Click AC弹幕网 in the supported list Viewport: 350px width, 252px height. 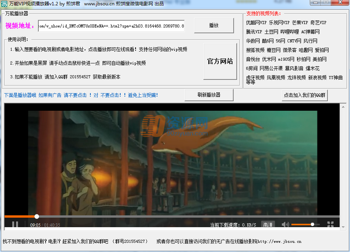[x=310, y=32]
